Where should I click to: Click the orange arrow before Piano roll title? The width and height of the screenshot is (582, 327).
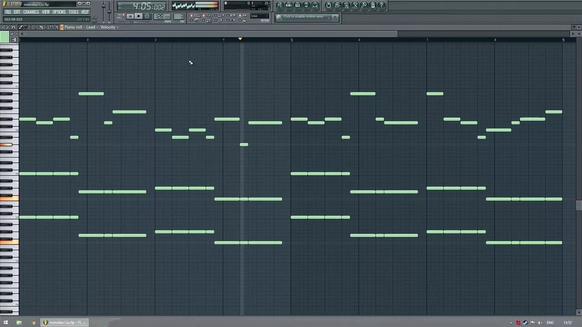pyautogui.click(x=62, y=27)
